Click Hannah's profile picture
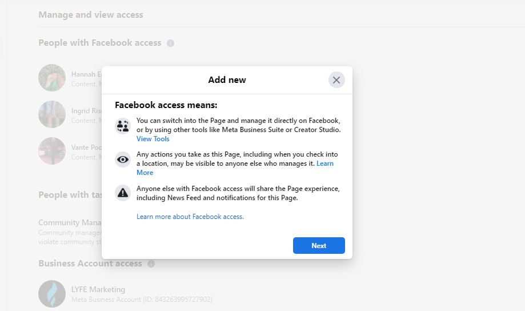Screen dimensions: 525x311 pos(52,78)
